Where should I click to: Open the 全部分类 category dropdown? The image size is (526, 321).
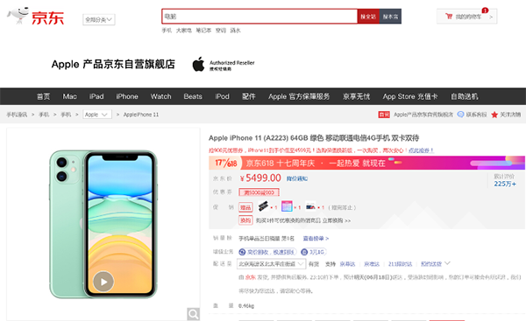pyautogui.click(x=99, y=20)
